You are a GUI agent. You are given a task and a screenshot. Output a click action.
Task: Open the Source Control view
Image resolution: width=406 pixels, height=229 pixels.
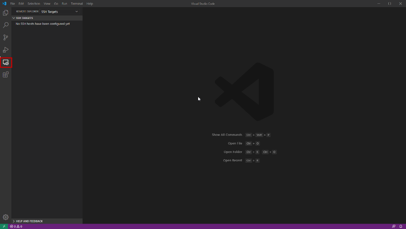(5, 37)
